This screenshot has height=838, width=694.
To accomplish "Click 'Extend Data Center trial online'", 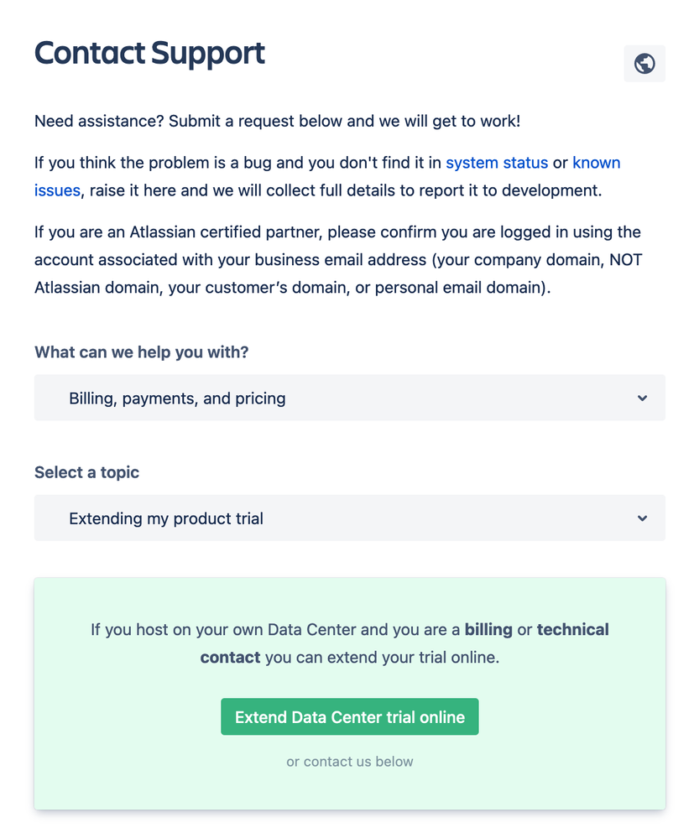I will point(349,716).
